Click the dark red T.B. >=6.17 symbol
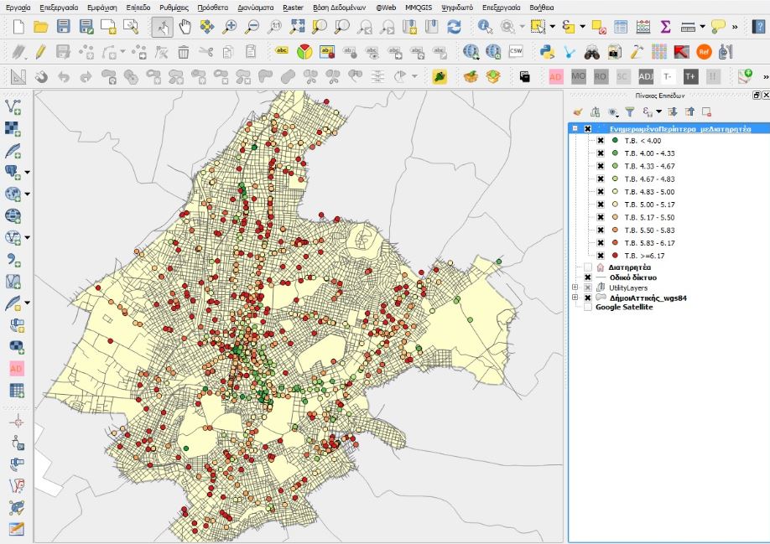 tap(615, 255)
